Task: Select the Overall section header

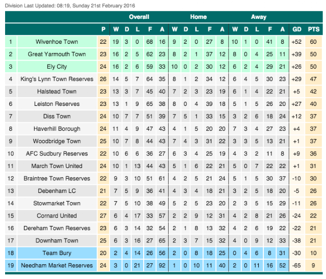Action: (139, 17)
